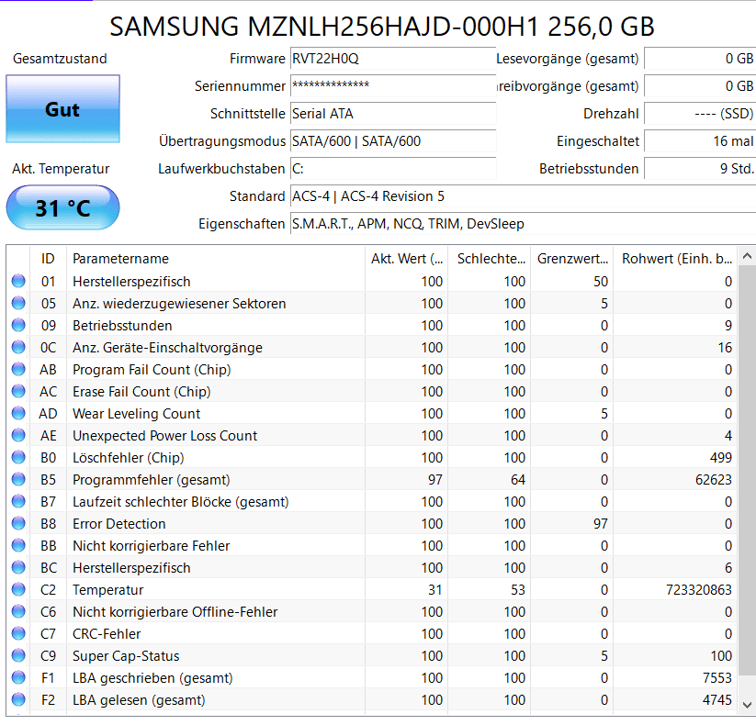Image resolution: width=756 pixels, height=725 pixels.
Task: Click the Schlechte... column header
Action: point(490,259)
